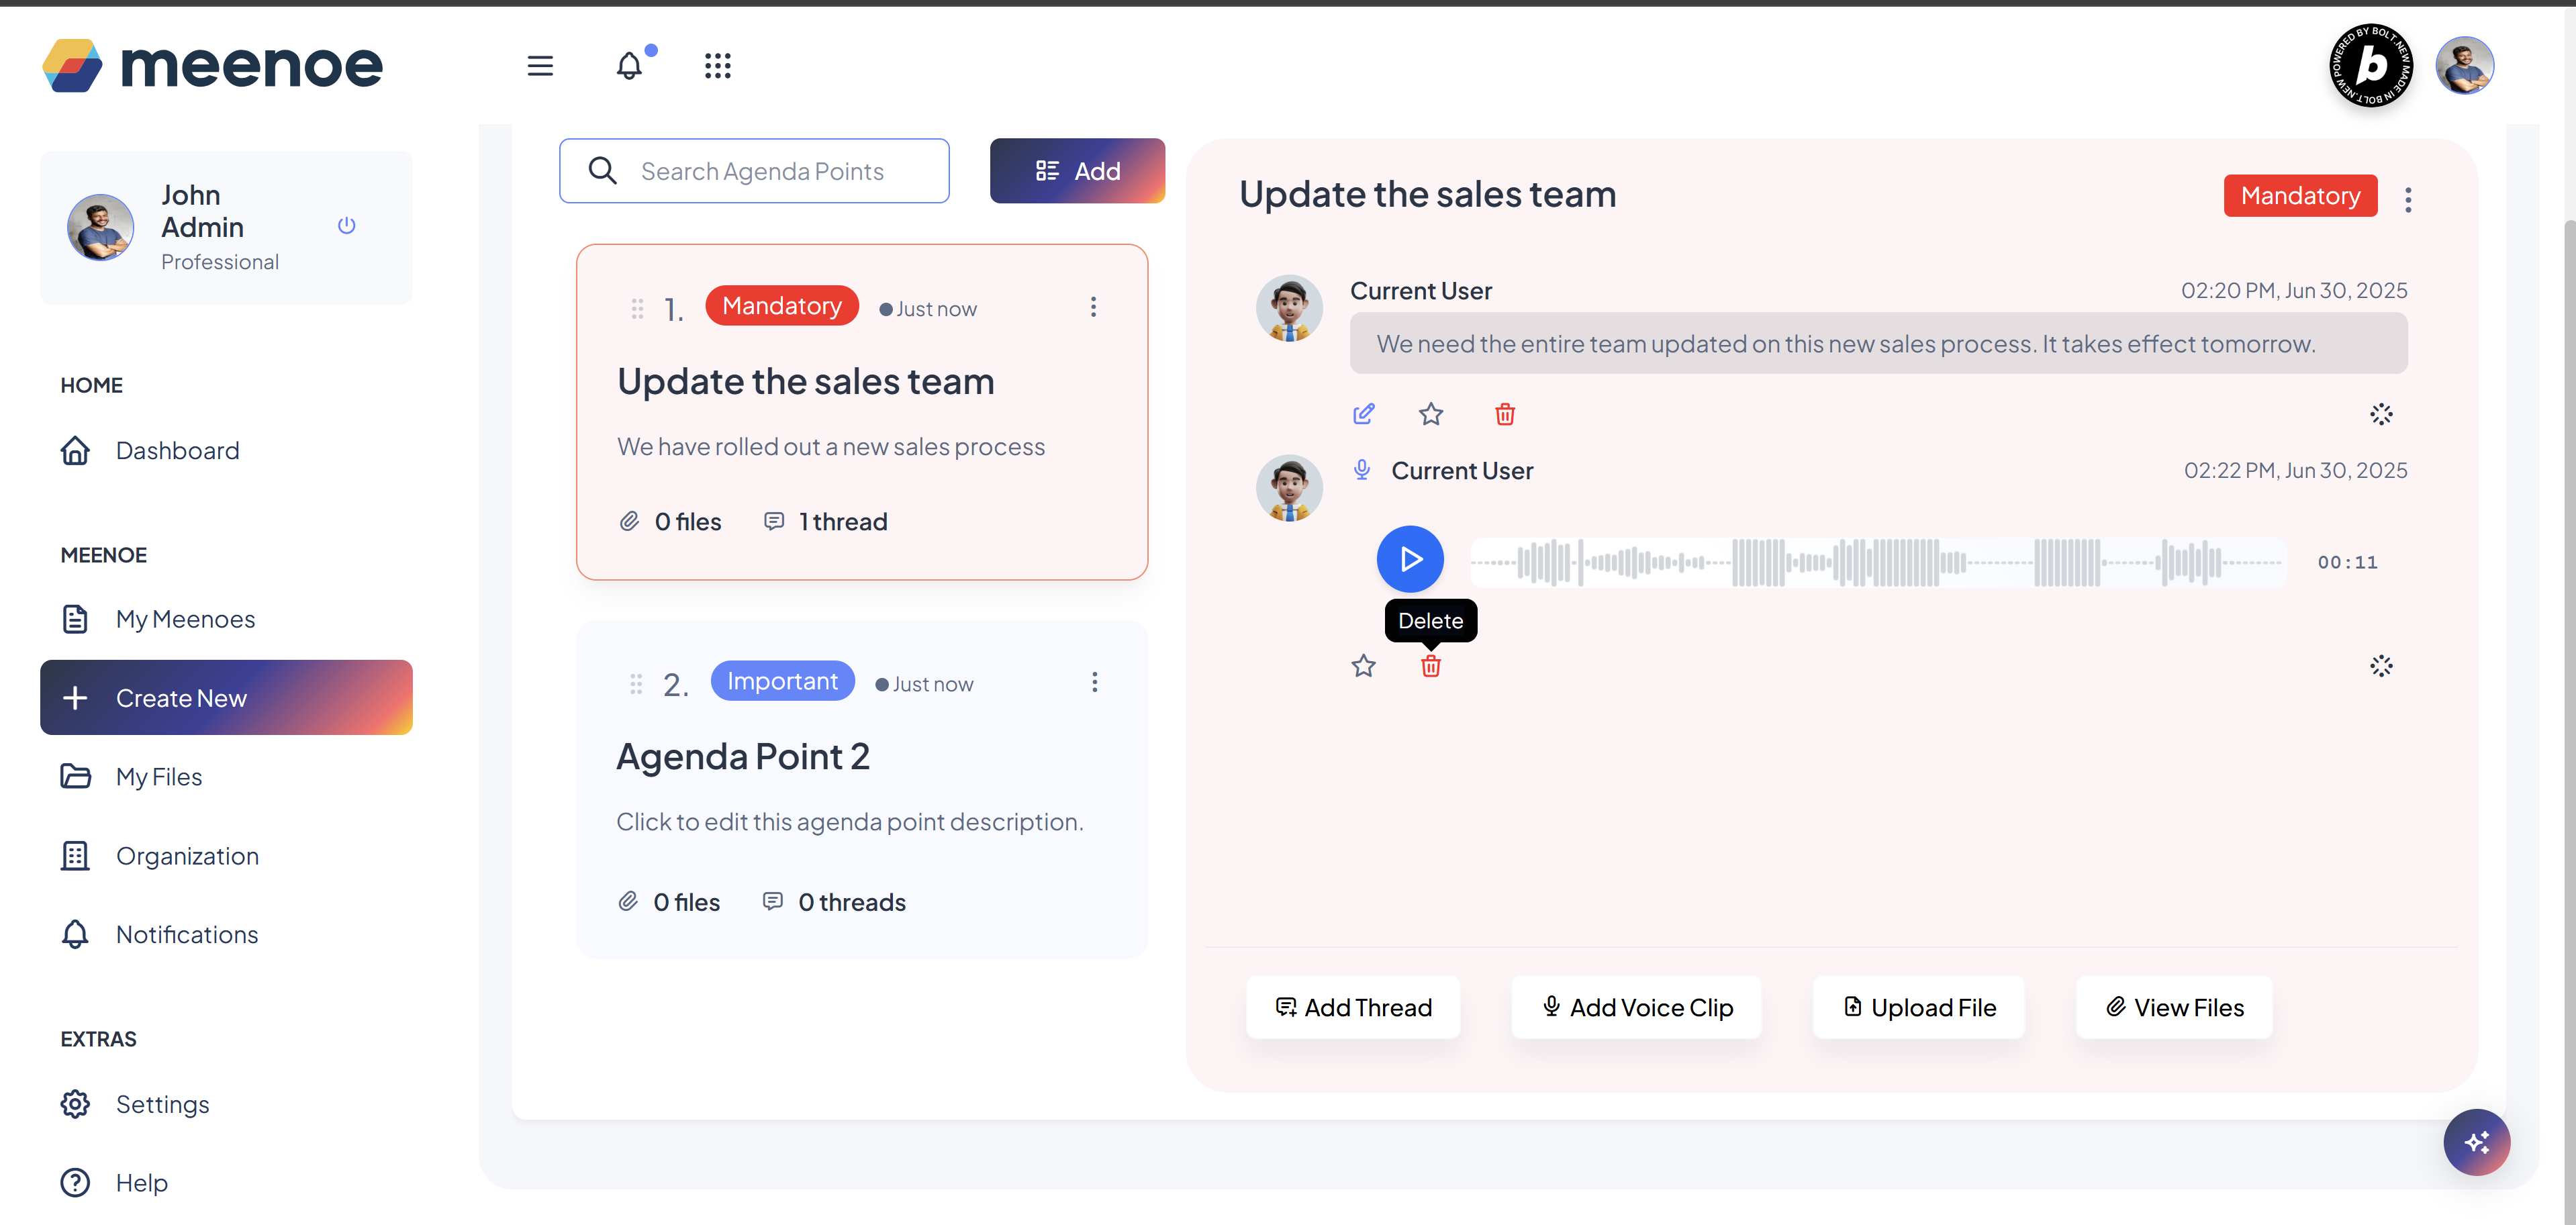Open the three-dot menu on the Agenda Point 2 card

pos(1094,682)
